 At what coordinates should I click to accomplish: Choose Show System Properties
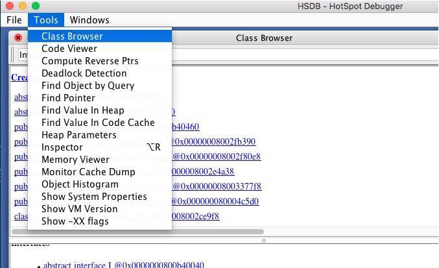pos(100,197)
